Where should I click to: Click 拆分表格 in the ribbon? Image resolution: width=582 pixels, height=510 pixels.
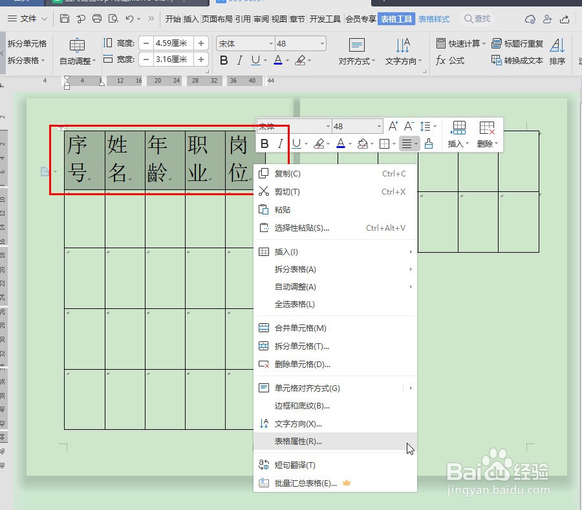pyautogui.click(x=24, y=59)
